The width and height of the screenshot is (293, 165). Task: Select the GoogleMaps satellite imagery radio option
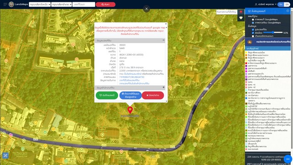[253, 22]
